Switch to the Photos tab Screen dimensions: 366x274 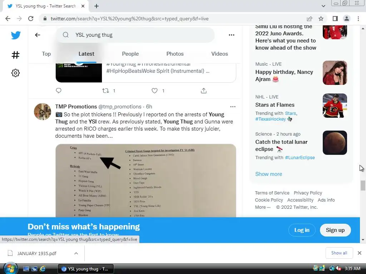pos(175,54)
